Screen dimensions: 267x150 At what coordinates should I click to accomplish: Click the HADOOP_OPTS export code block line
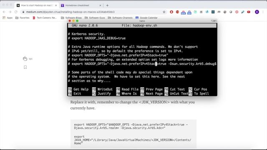coord(131,126)
